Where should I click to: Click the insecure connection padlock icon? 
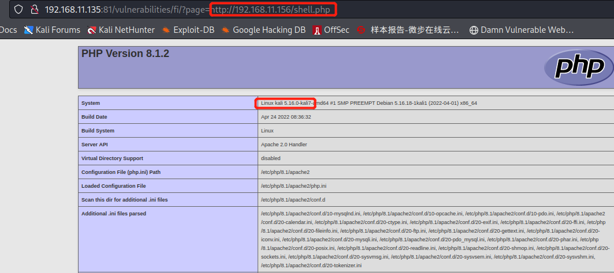[35, 9]
